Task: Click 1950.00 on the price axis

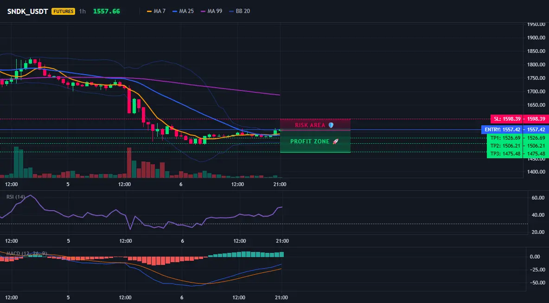Action: (x=536, y=25)
